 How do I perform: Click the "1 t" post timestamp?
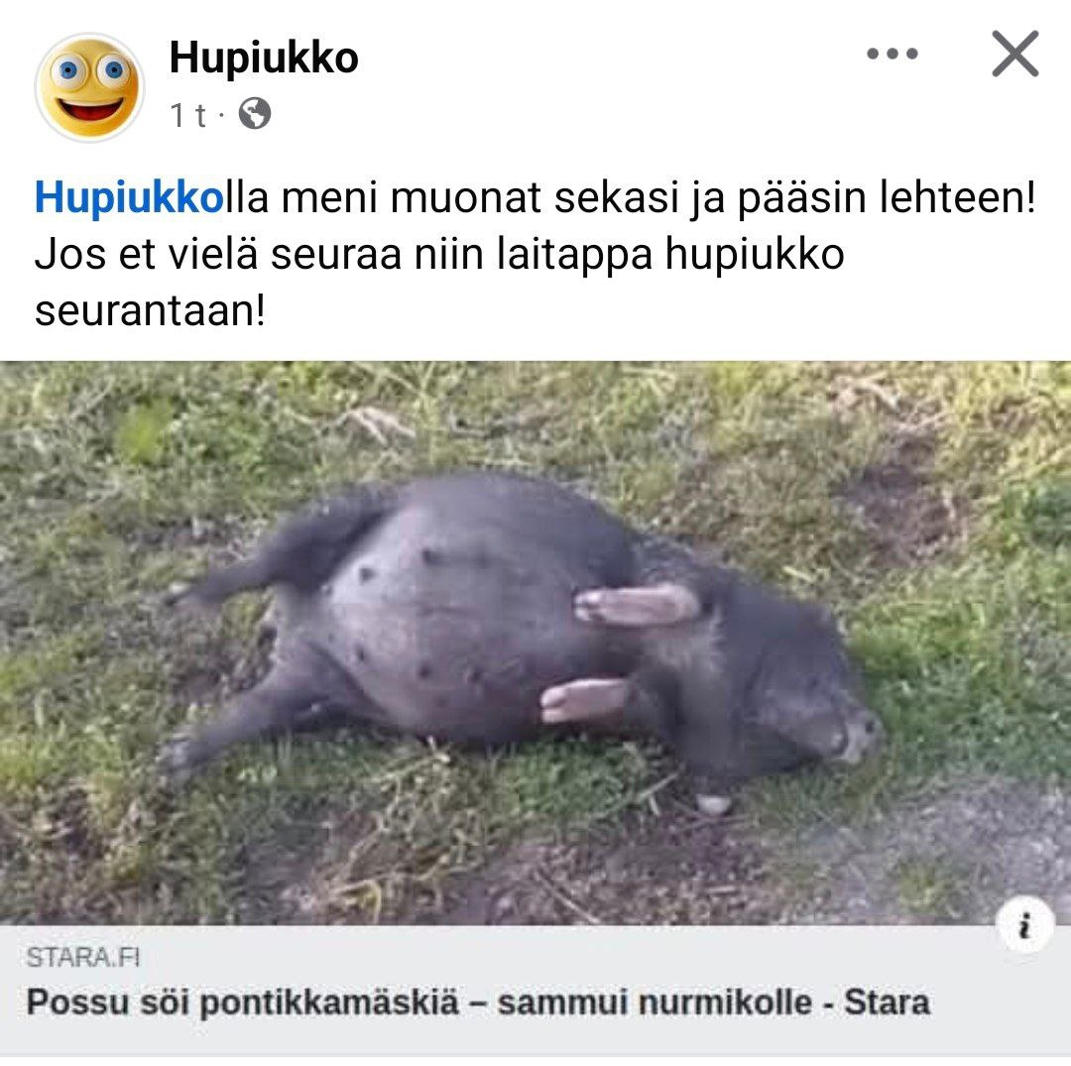(x=187, y=115)
